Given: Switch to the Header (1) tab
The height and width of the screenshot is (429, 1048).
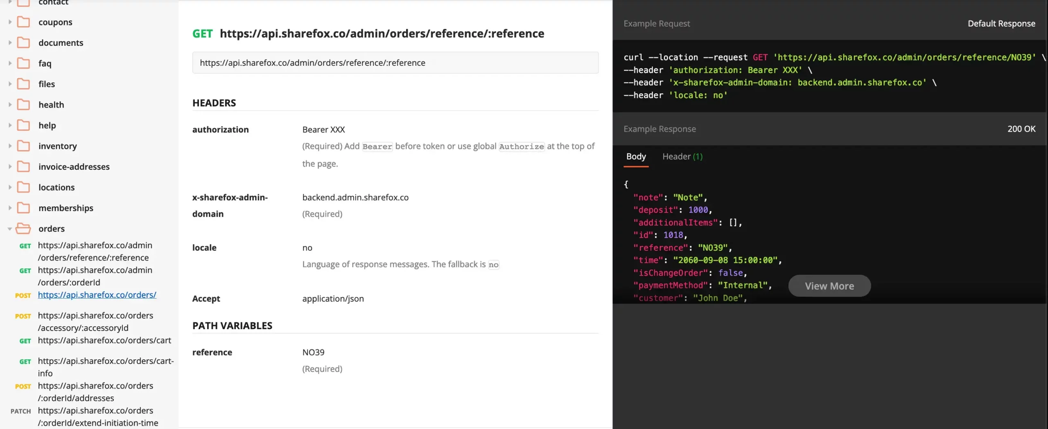Looking at the screenshot, I should pos(682,157).
